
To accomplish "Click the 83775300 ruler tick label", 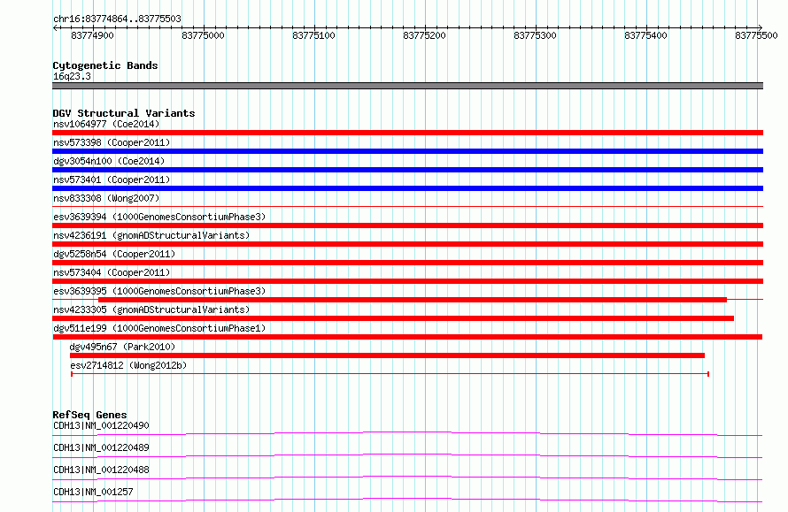I will pyautogui.click(x=535, y=35).
